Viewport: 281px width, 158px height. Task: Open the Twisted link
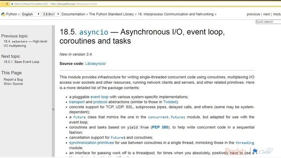point(170,102)
